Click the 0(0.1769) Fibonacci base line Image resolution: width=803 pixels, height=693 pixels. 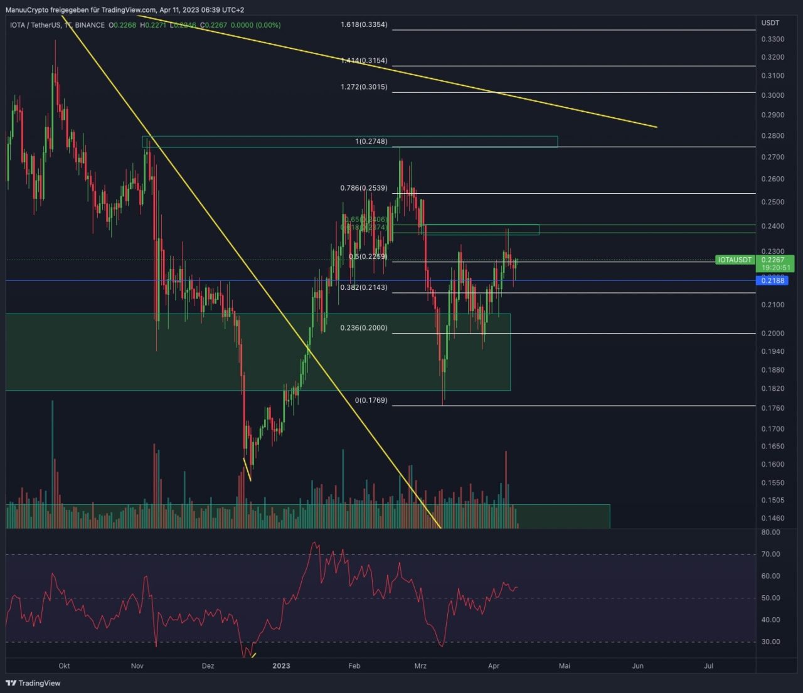tap(565, 405)
